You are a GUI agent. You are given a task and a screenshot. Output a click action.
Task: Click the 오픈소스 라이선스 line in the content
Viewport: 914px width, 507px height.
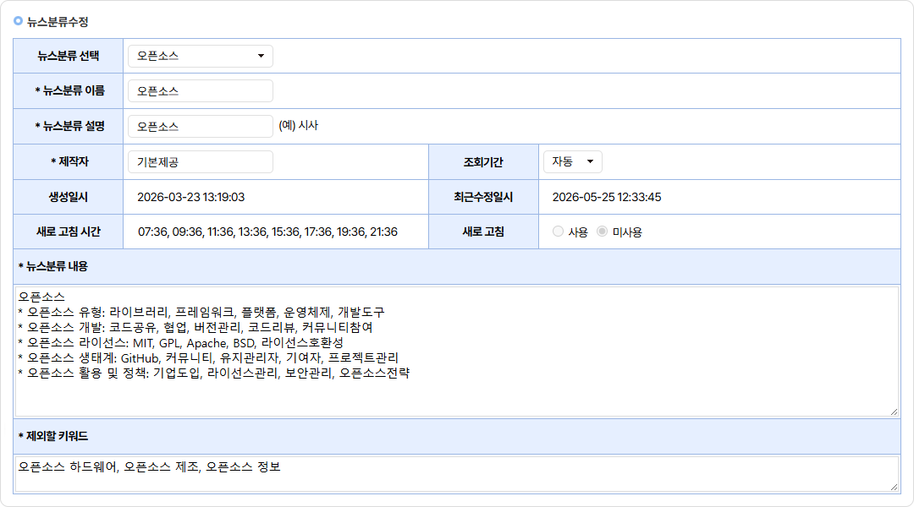tap(181, 343)
